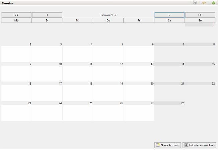Screen dimensions: 218x150
Task: Select February 24 day cell
Action: tap(47, 112)
